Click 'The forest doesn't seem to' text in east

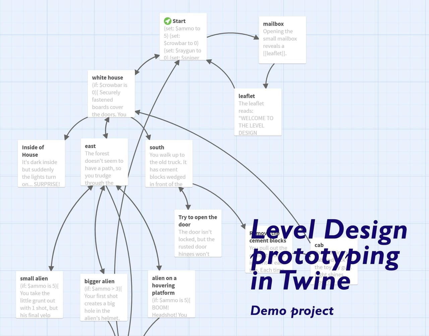click(x=104, y=157)
